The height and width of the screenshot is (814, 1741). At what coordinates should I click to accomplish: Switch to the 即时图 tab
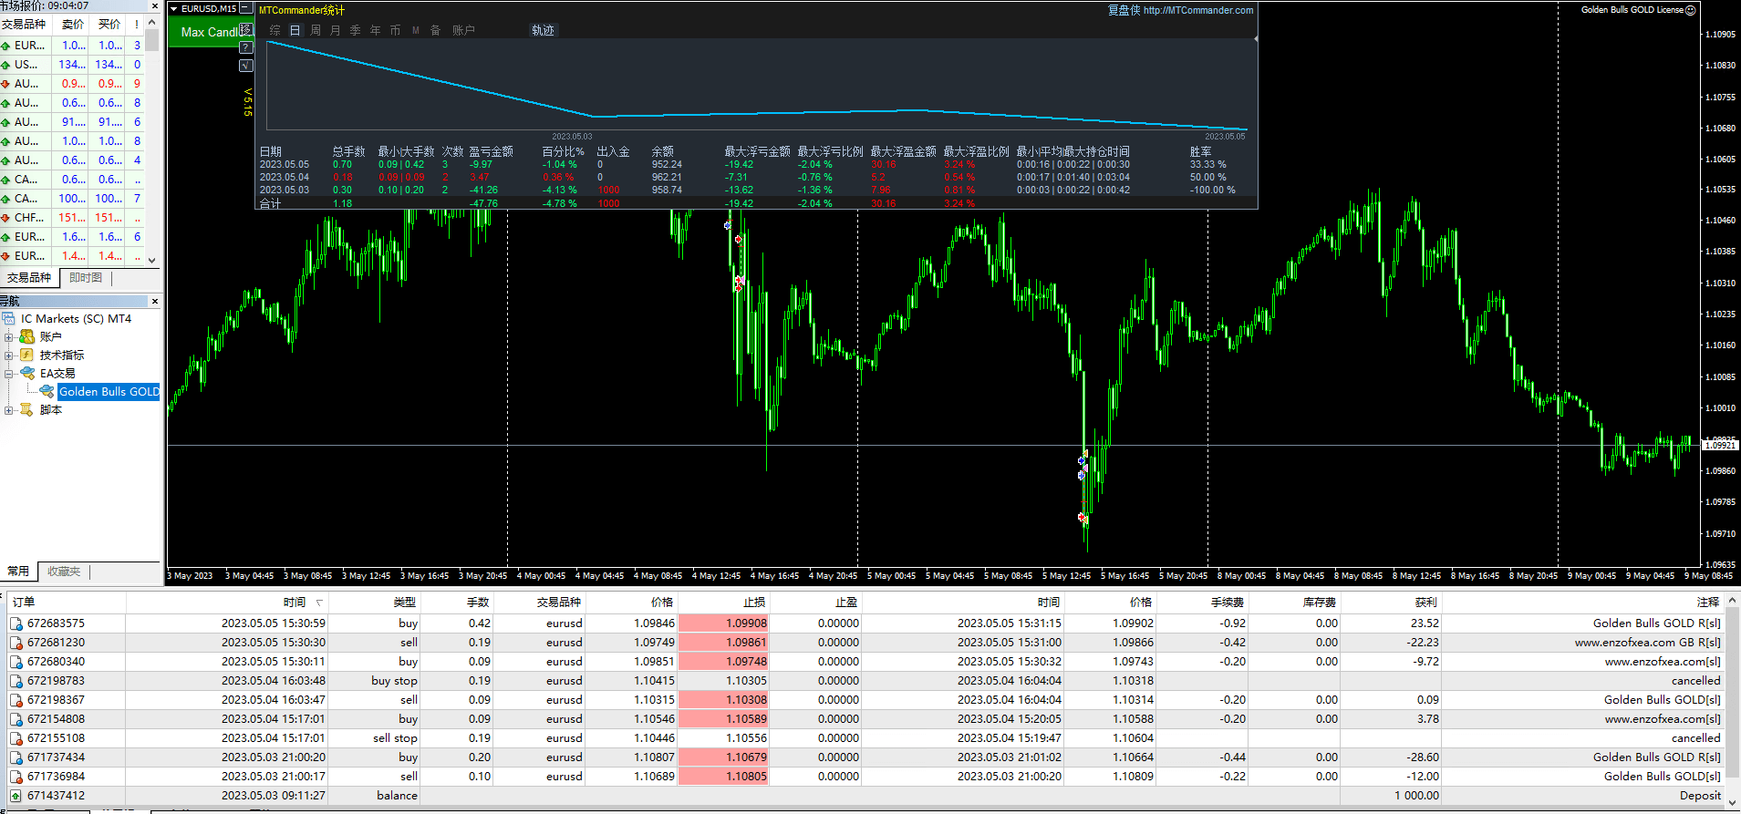86,278
